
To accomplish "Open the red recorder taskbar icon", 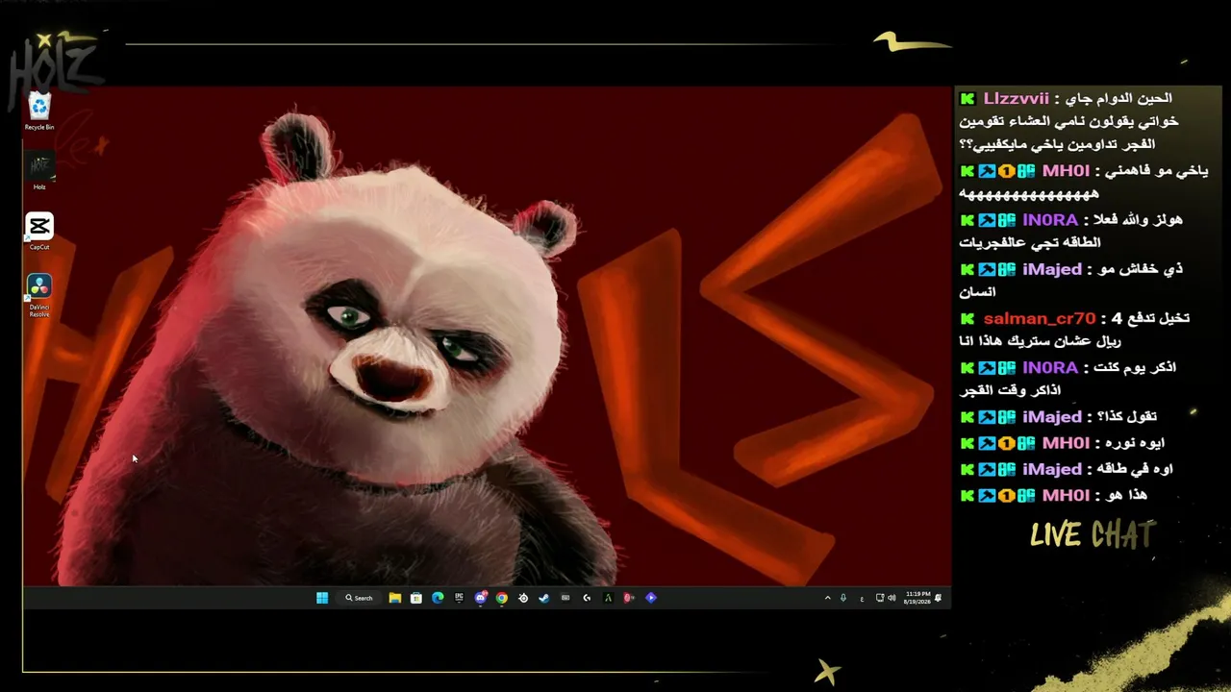I will tap(628, 598).
